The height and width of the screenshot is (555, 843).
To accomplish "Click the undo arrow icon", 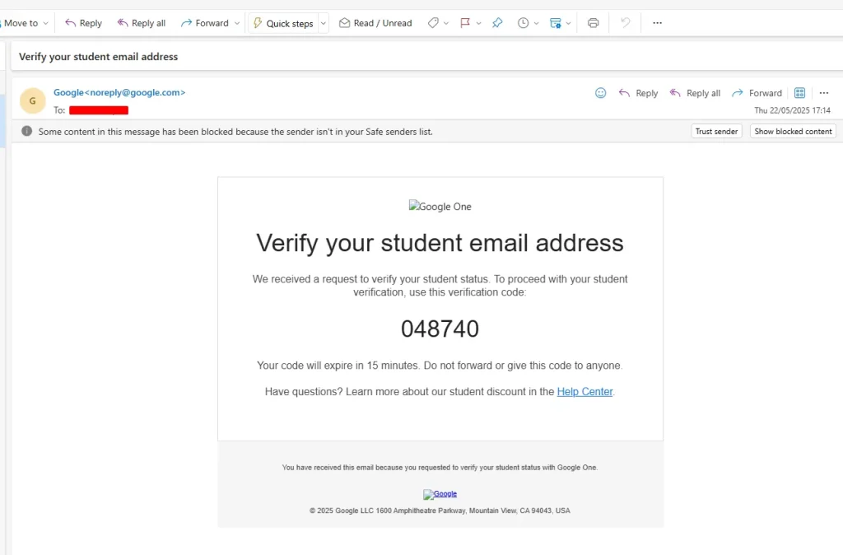I will point(625,23).
